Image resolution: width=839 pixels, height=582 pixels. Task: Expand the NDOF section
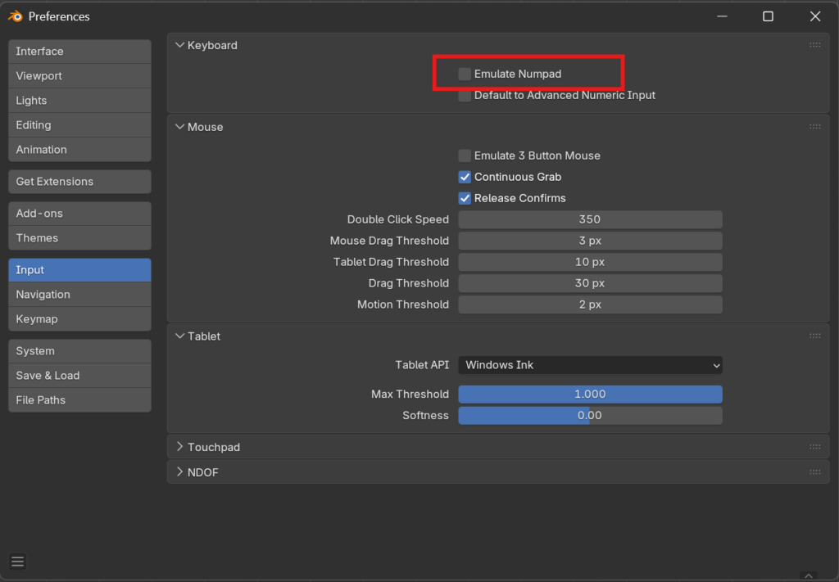tap(202, 472)
